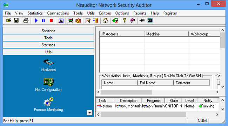Click the main panel vertical scrollbar thumb
The height and width of the screenshot is (126, 228).
pos(223,40)
